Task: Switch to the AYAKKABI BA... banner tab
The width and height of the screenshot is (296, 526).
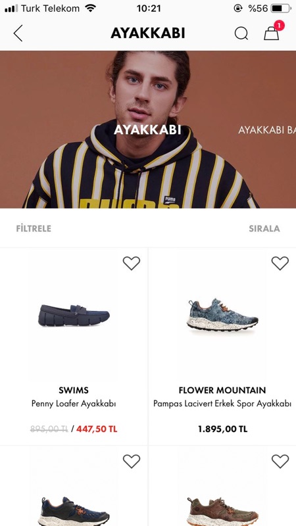Action: tap(267, 130)
